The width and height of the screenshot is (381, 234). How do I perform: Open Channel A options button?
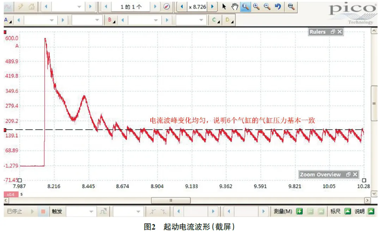[x=7, y=20]
